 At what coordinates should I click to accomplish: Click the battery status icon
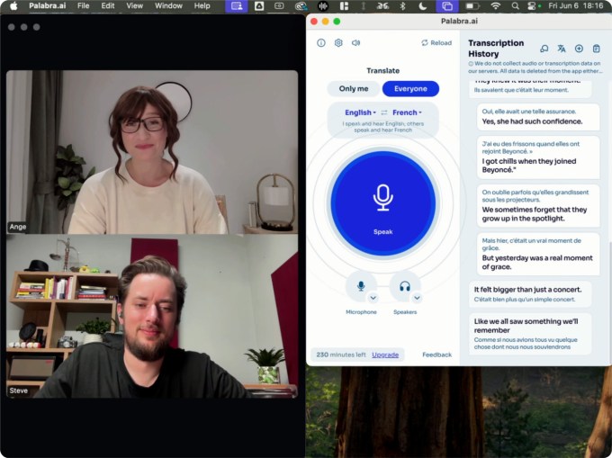click(472, 6)
